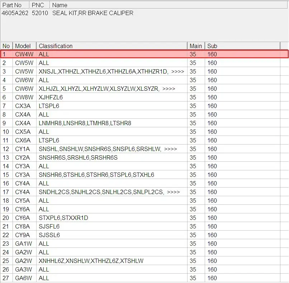Select SNDHL2CS,SNJHL2CS classification text

[x=101, y=192]
